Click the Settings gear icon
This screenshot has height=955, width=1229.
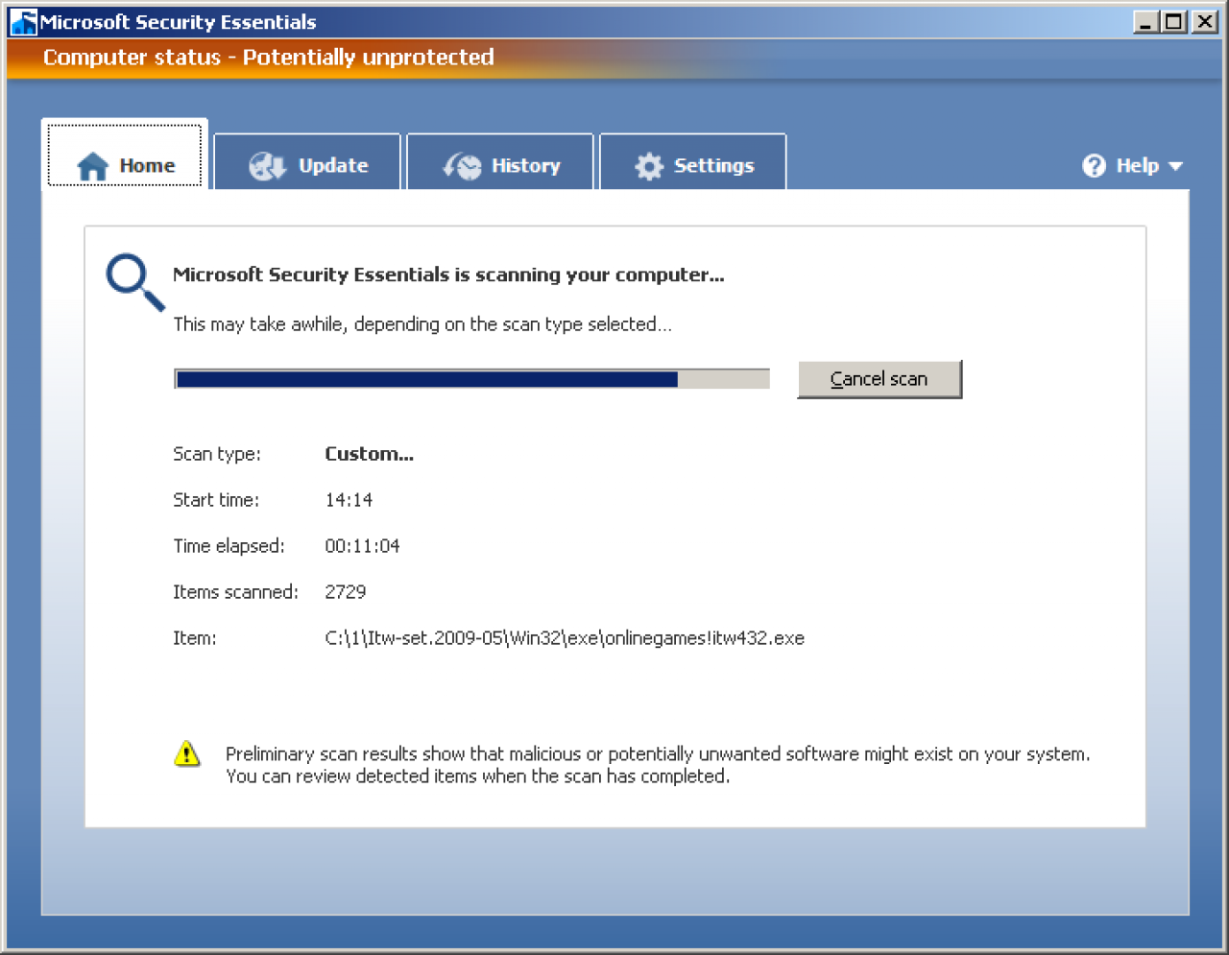[649, 166]
